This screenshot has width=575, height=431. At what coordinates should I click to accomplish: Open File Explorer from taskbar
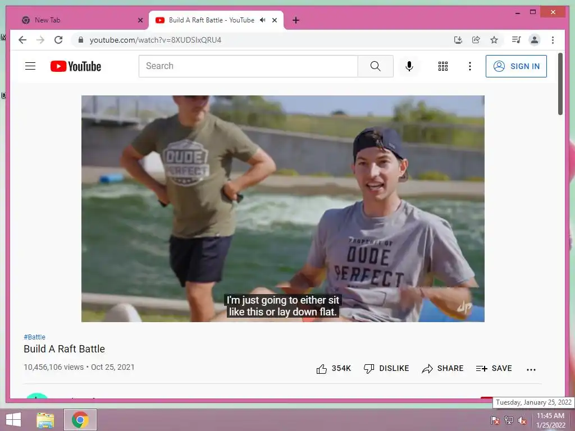point(45,420)
